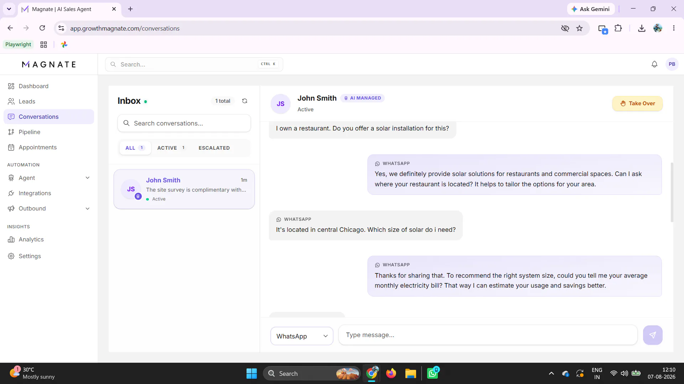Open the Playwright bookmark
This screenshot has height=384, width=684.
(18, 44)
